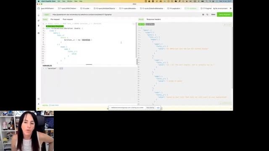Open the Altair GraphQL Client menu
The image size is (269, 151).
point(48,1)
